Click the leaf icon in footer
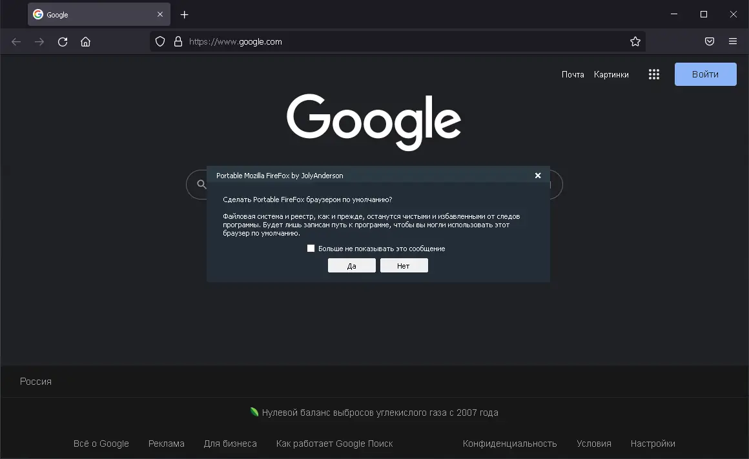This screenshot has width=749, height=459. [254, 412]
